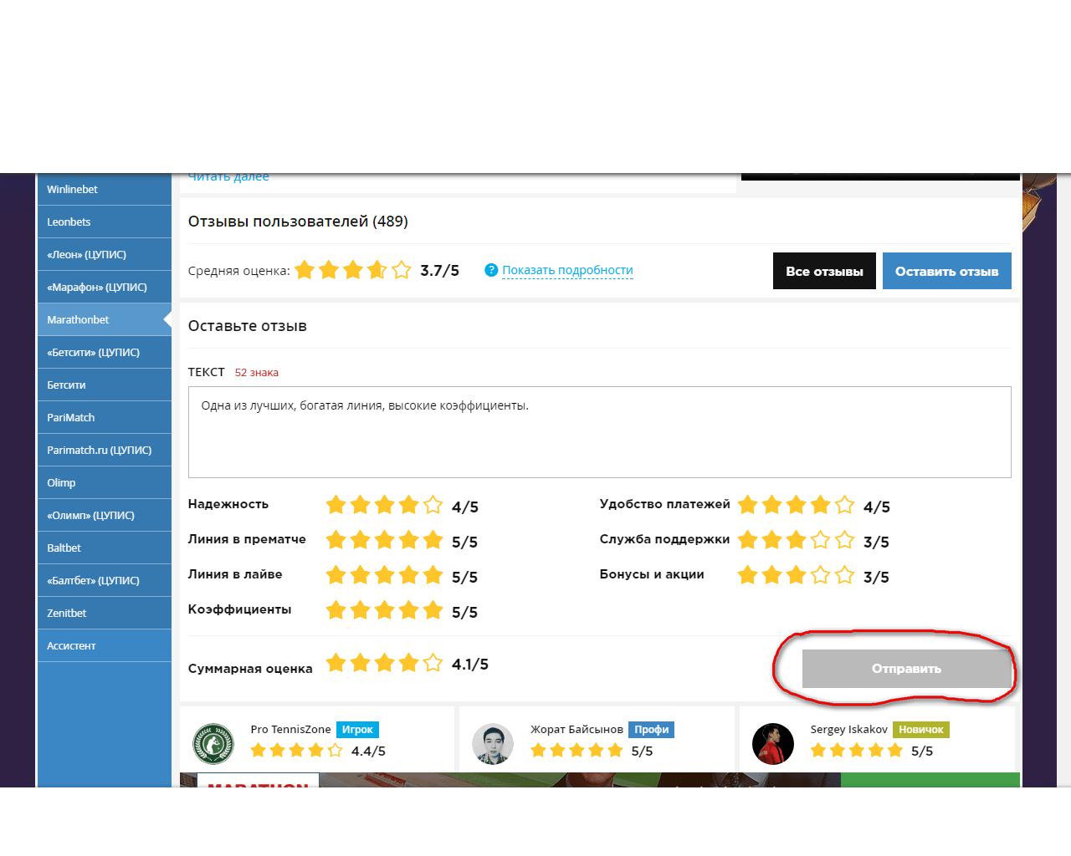This screenshot has height=856, width=1071.
Task: Click Жорат Байсынов's profile photo
Action: 493,743
